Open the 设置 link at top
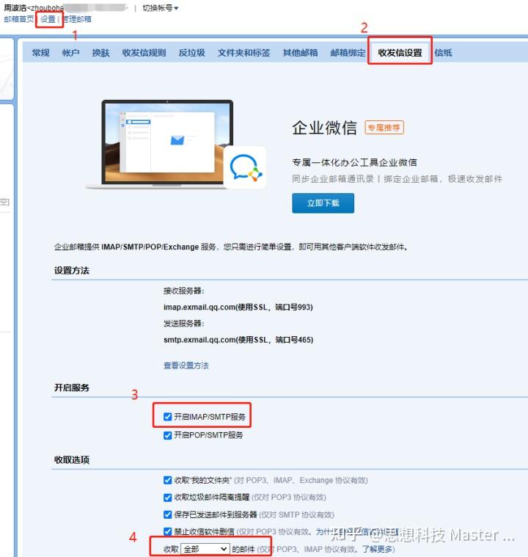 (x=48, y=19)
